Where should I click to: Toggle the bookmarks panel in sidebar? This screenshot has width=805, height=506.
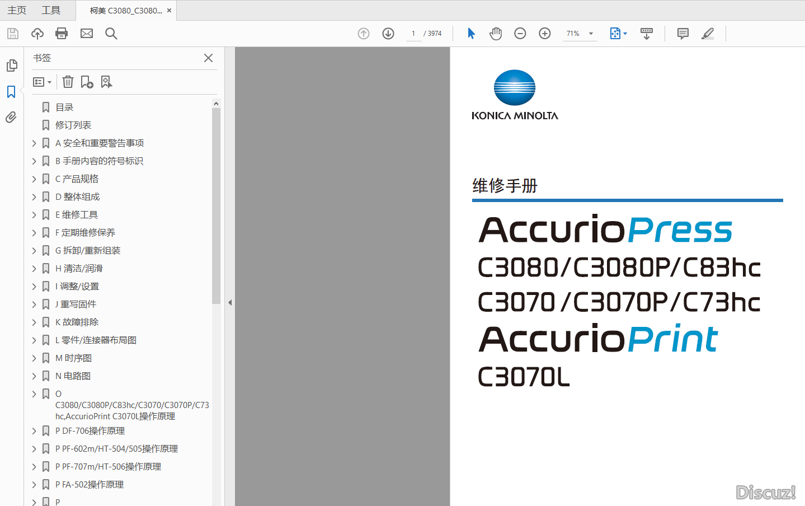11,92
